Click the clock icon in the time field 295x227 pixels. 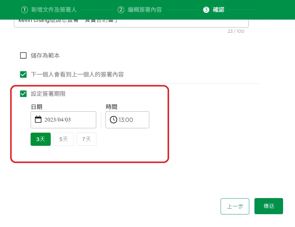(113, 120)
